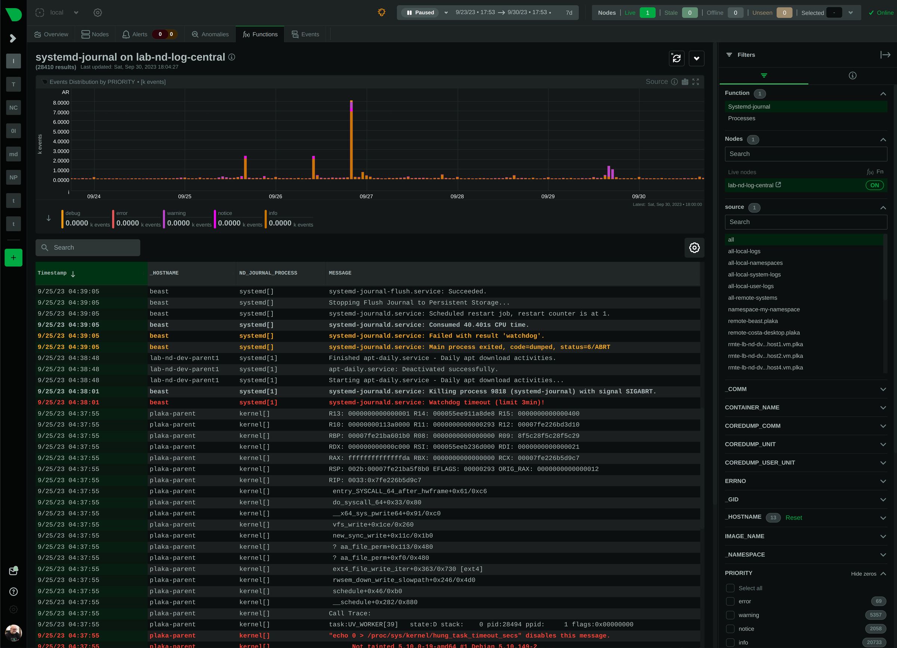The image size is (897, 648).
Task: Click the refresh/reload icon top right
Action: [x=676, y=59]
